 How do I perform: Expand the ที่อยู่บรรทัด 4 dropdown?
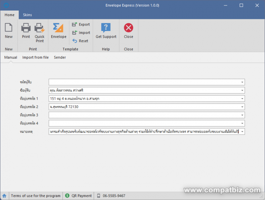coord(242,123)
